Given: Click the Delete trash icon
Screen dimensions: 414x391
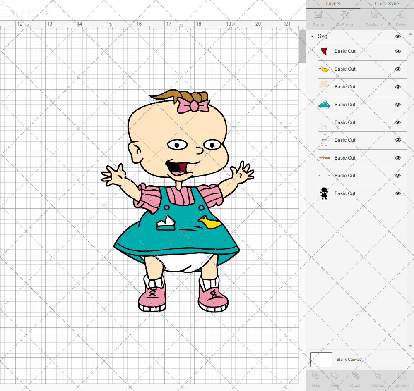Looking at the screenshot, I should pyautogui.click(x=402, y=15).
